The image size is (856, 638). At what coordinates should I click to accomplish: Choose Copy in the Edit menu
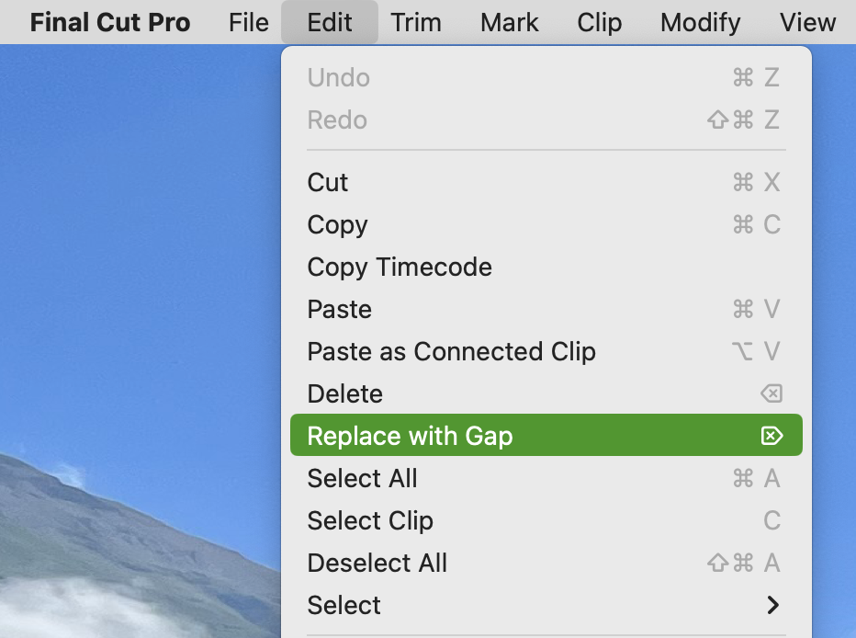546,224
